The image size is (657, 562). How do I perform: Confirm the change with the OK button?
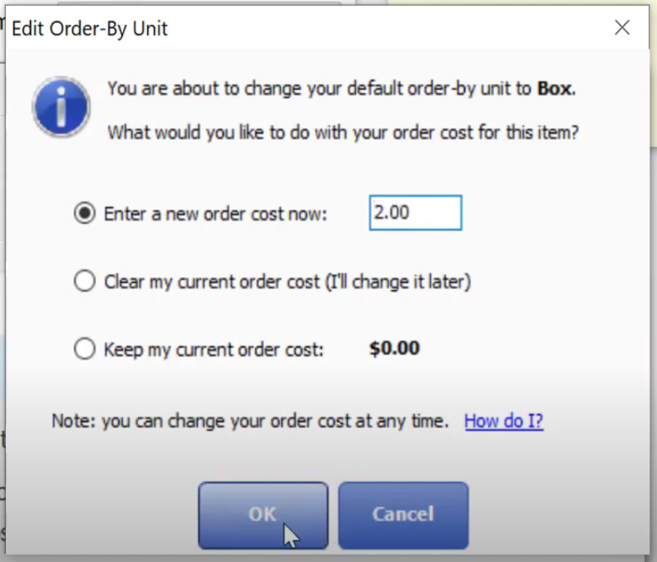(x=263, y=515)
